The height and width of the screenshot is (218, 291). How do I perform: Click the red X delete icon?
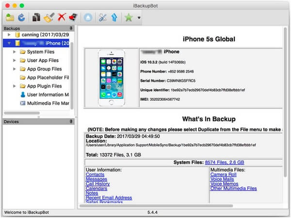(x=62, y=17)
